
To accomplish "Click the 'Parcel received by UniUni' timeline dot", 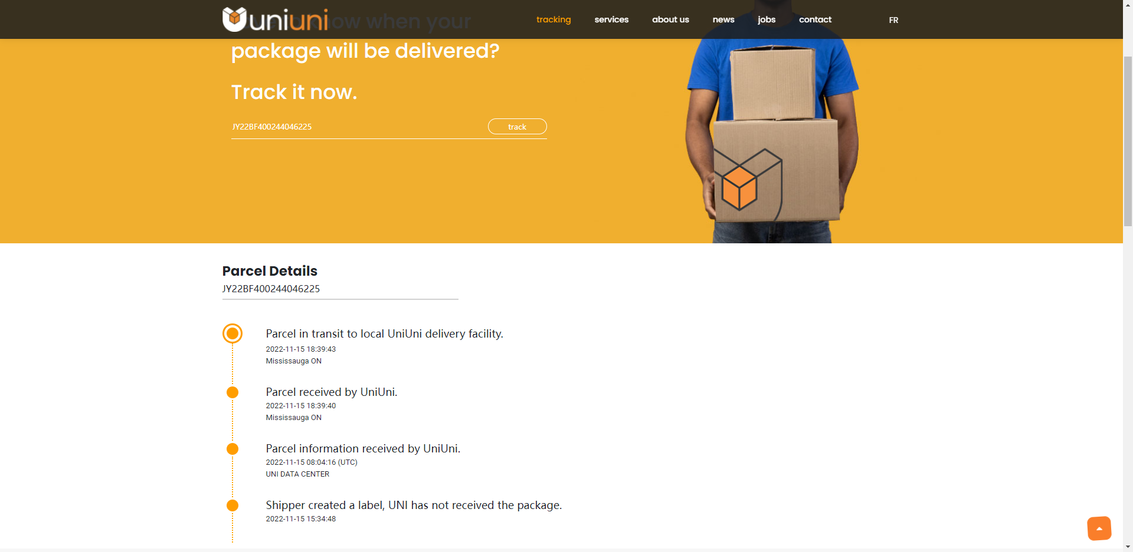I will (x=233, y=392).
